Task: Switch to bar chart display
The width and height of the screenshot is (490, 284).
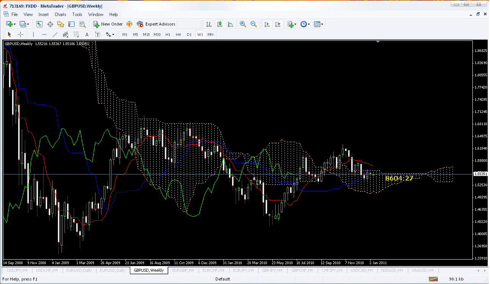Action: (209, 24)
